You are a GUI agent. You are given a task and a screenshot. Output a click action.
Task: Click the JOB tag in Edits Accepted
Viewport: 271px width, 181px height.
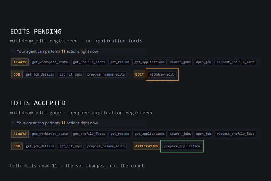pos(17,146)
